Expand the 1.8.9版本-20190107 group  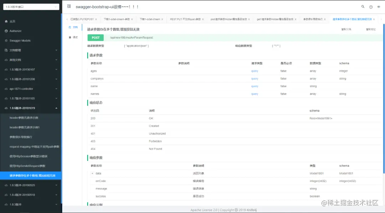coord(31,70)
